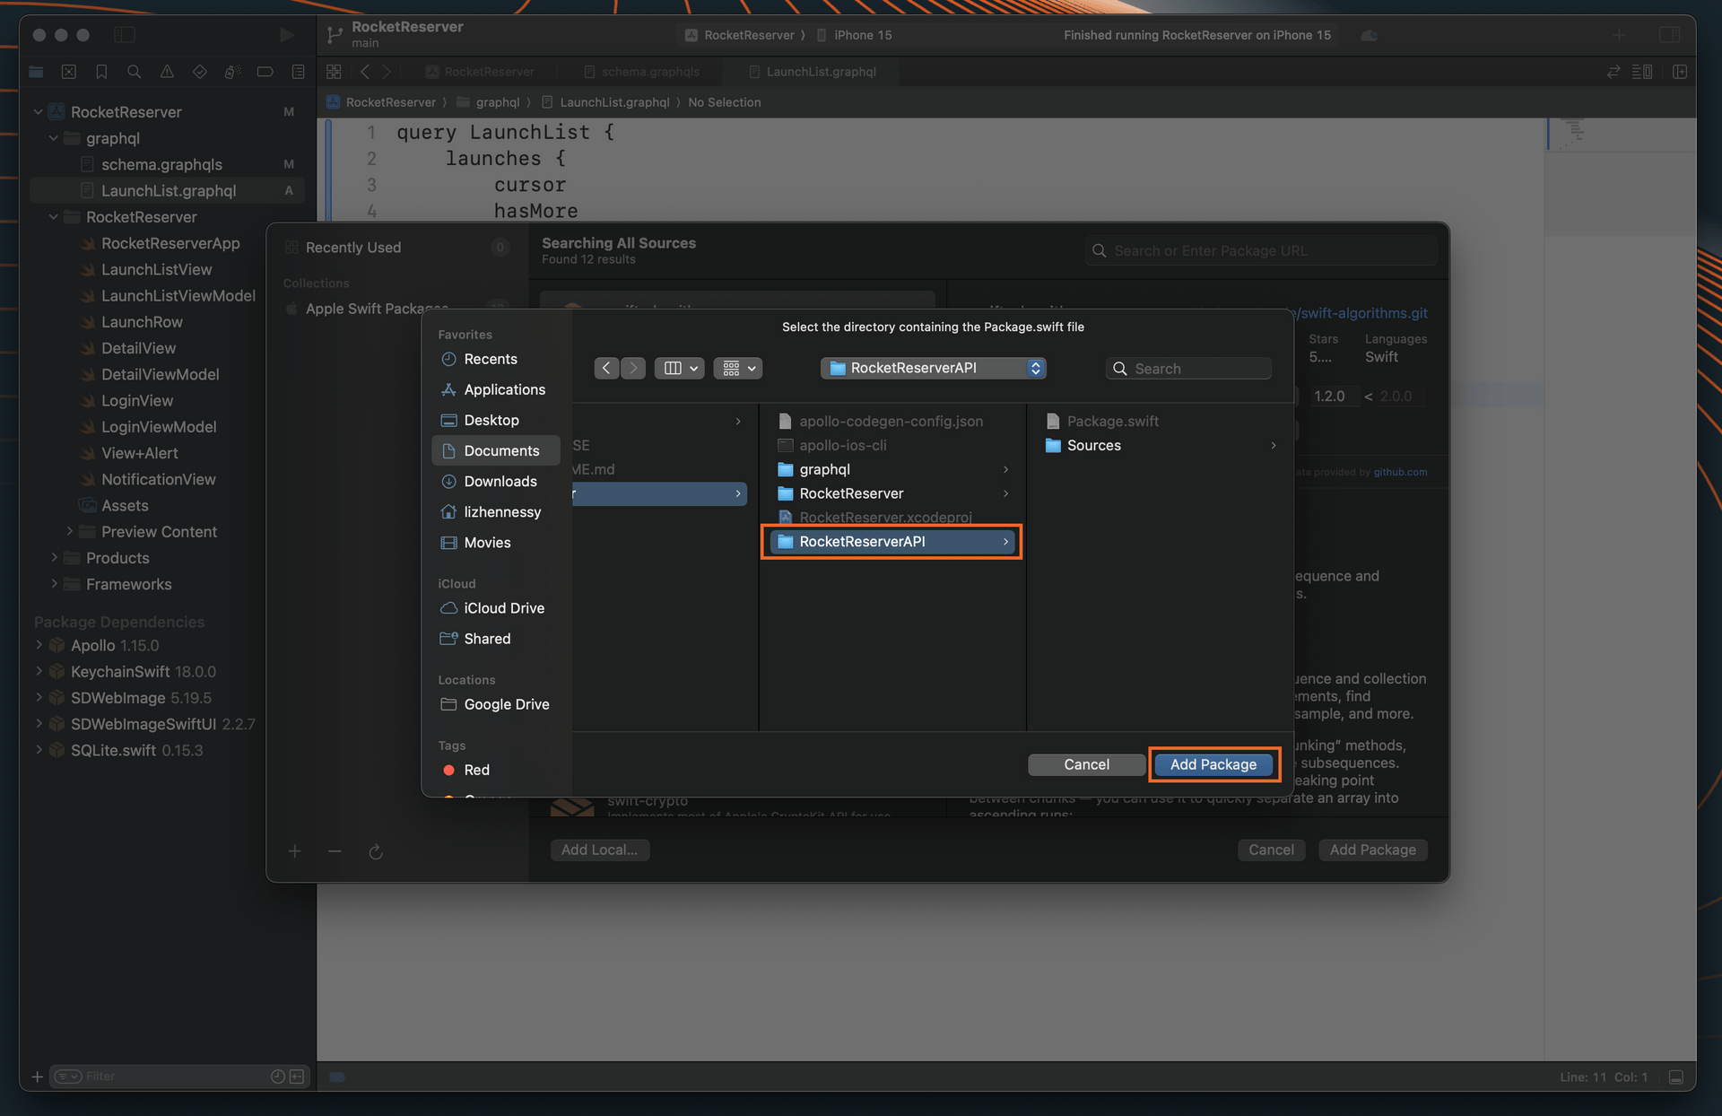Select the Sources folder
1722x1116 pixels.
tap(1093, 445)
